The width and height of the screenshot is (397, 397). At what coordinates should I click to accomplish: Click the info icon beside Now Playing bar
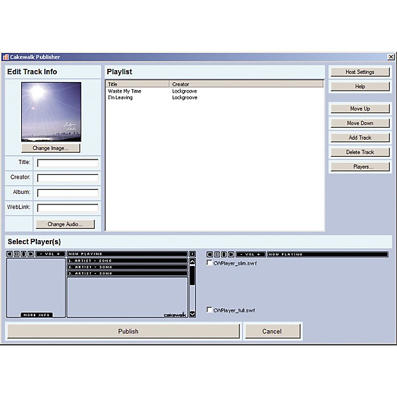pyautogui.click(x=192, y=253)
